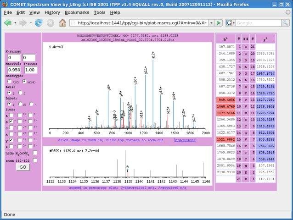Screen dimensions: 293x220
Task: Check the zoom 112-122 checkbox
Action: click(34, 160)
